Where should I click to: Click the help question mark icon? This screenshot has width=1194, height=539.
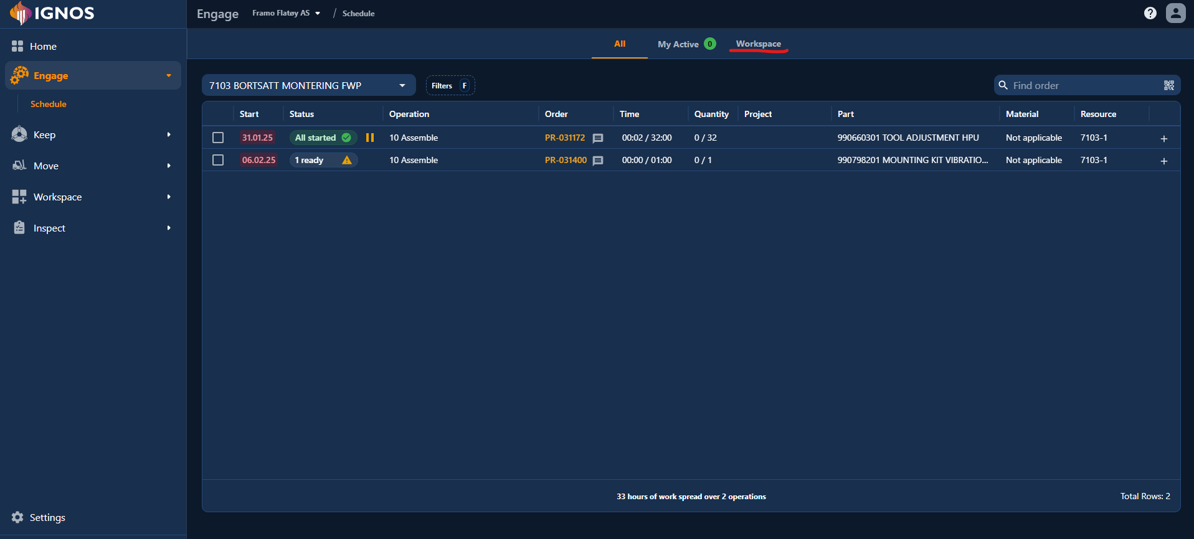pos(1150,13)
